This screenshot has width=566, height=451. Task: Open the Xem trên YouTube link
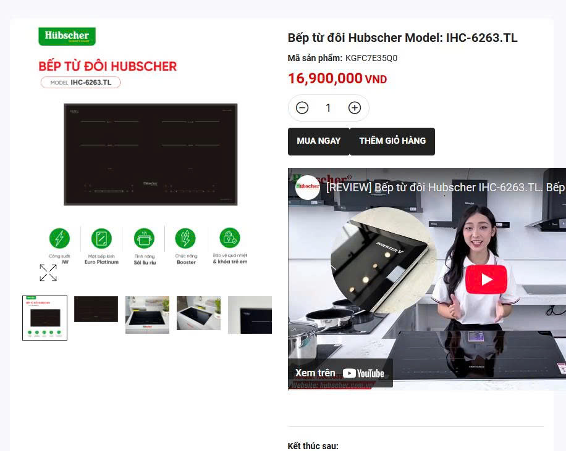coord(340,373)
